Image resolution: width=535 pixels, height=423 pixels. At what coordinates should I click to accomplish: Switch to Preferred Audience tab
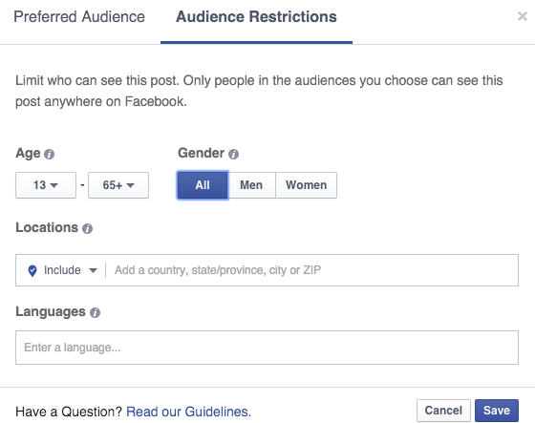click(x=79, y=17)
